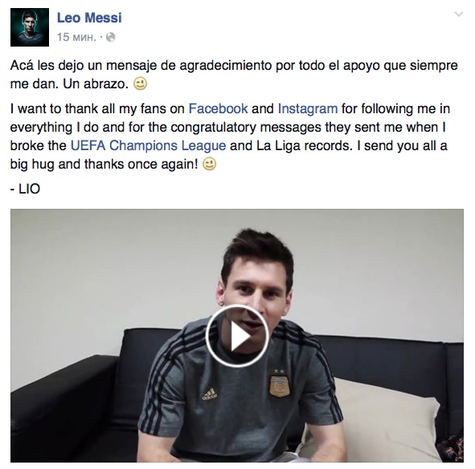Follow the UEFA Champions League link
This screenshot has width=475, height=469.
click(148, 145)
